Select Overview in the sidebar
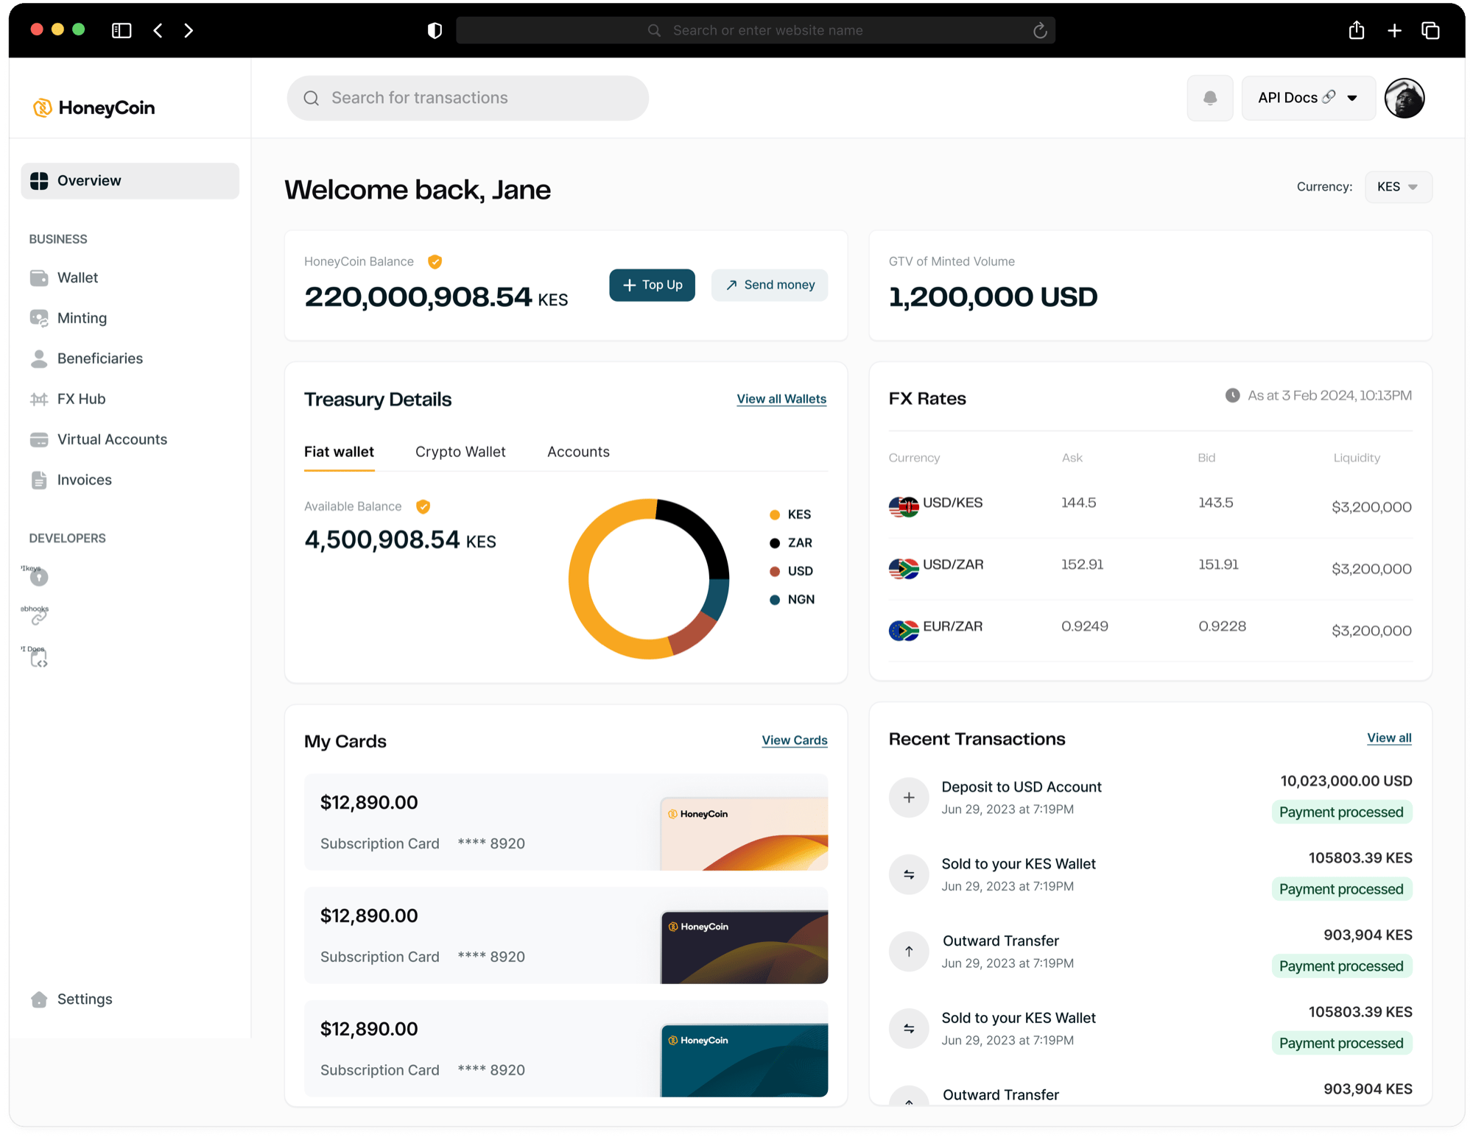1473x1140 pixels. [130, 181]
